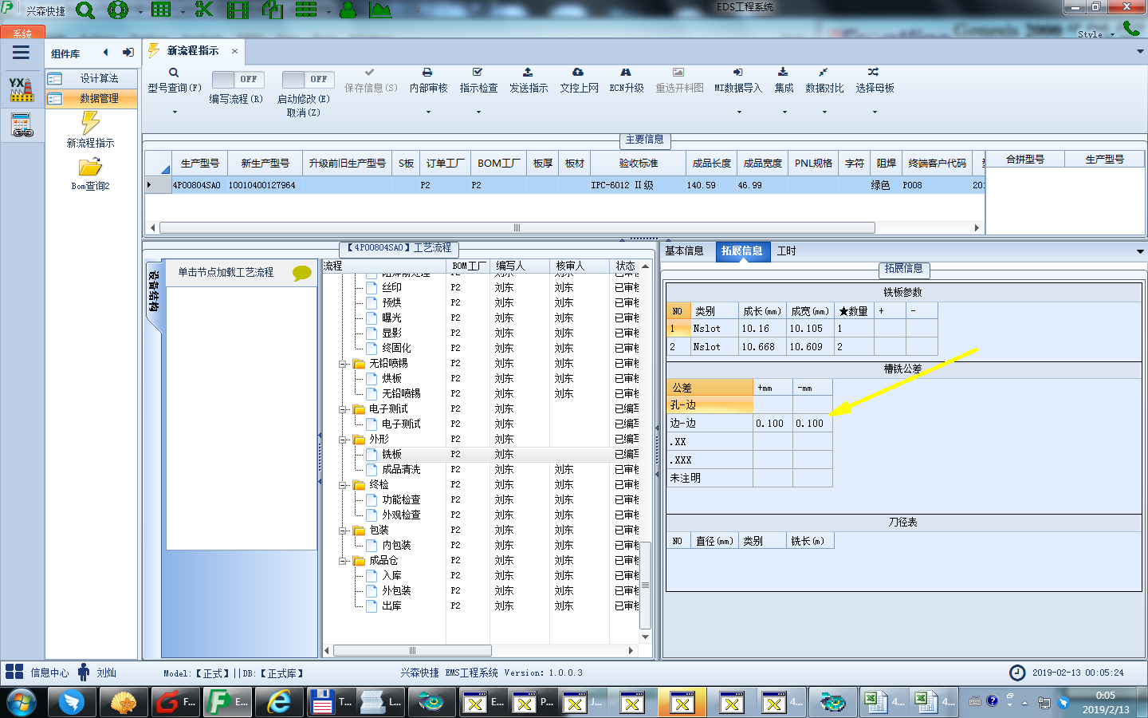
Task: Click 型号查询(F) search button
Action: pyautogui.click(x=174, y=81)
